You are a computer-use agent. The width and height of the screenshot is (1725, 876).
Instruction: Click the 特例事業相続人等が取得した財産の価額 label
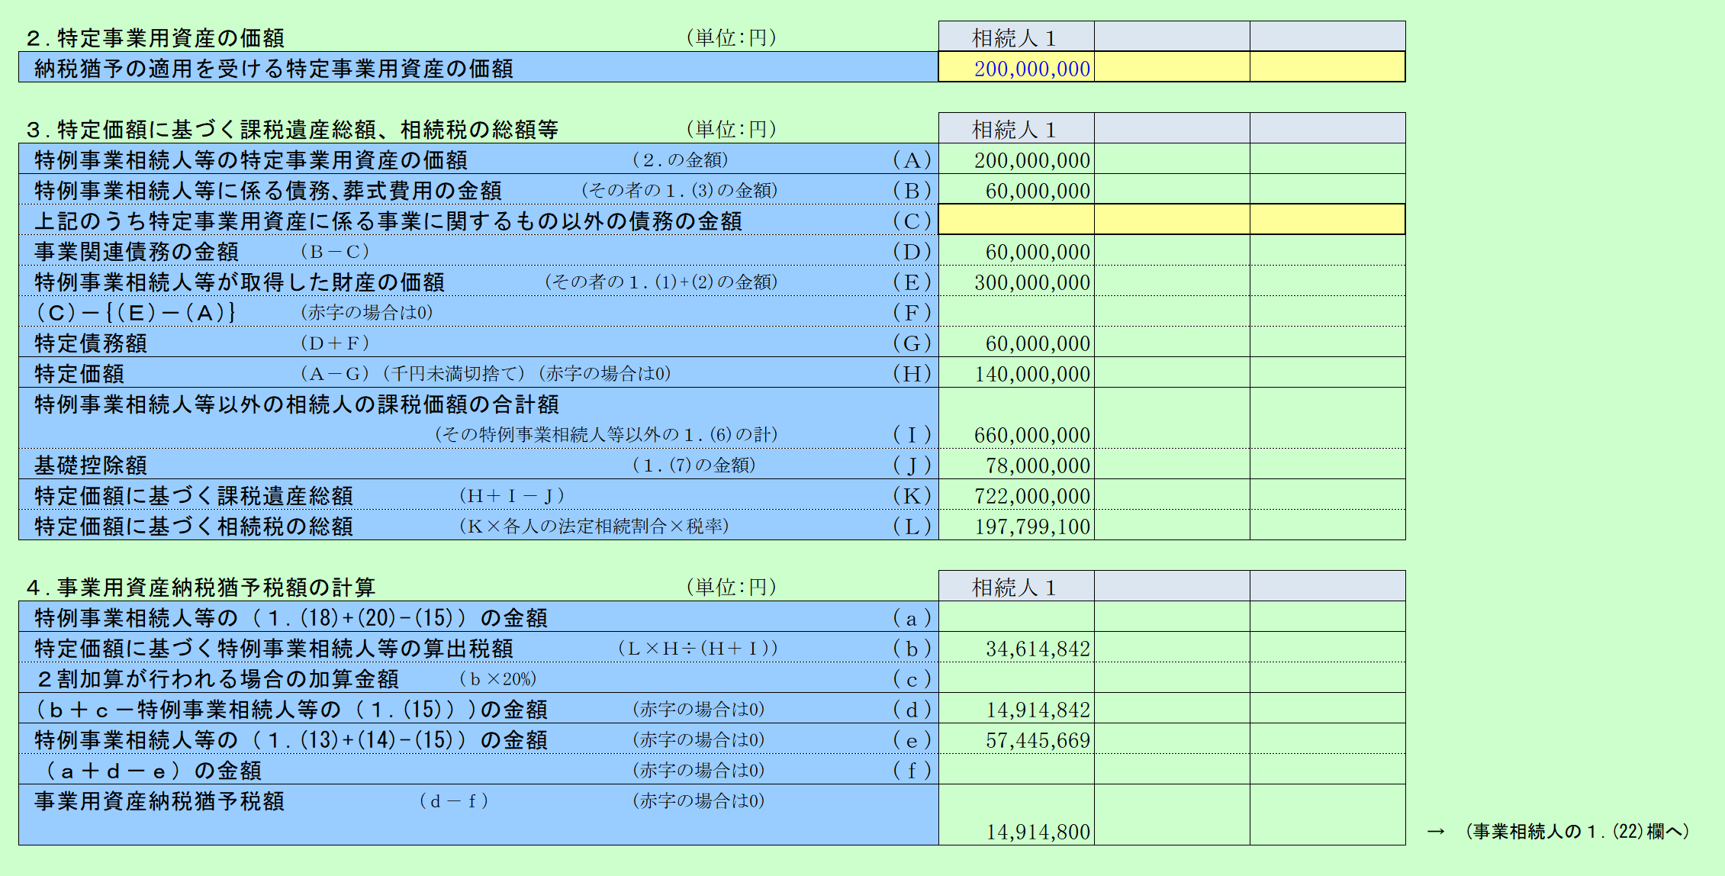[x=240, y=282]
